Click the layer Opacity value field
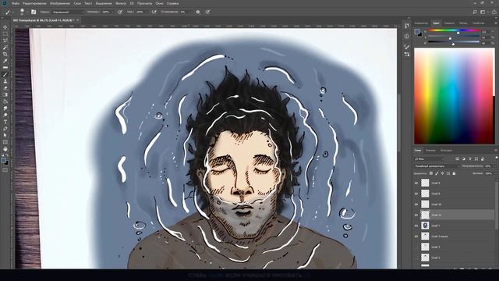The width and height of the screenshot is (499, 281). (489, 166)
